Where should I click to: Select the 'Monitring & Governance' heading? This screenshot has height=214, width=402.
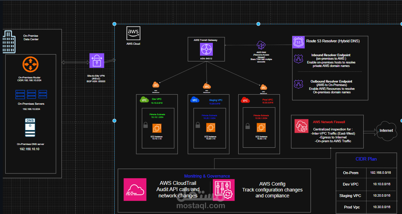pyautogui.click(x=207, y=176)
